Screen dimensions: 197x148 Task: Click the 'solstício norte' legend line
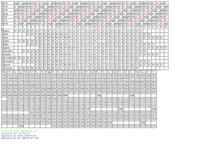pos(19,131)
